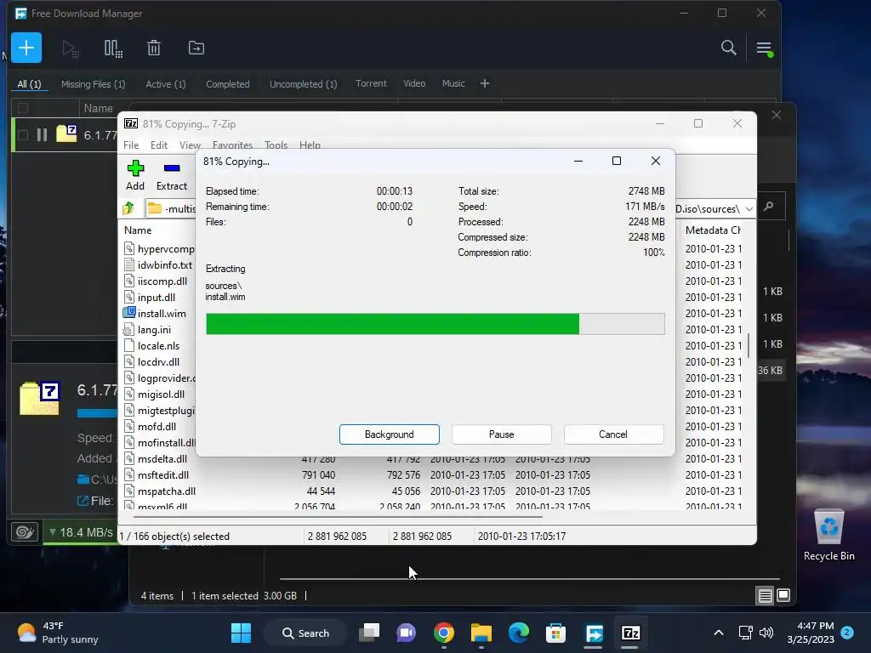
Task: Select migisol.dll in 7-Zip list
Action: pos(154,395)
